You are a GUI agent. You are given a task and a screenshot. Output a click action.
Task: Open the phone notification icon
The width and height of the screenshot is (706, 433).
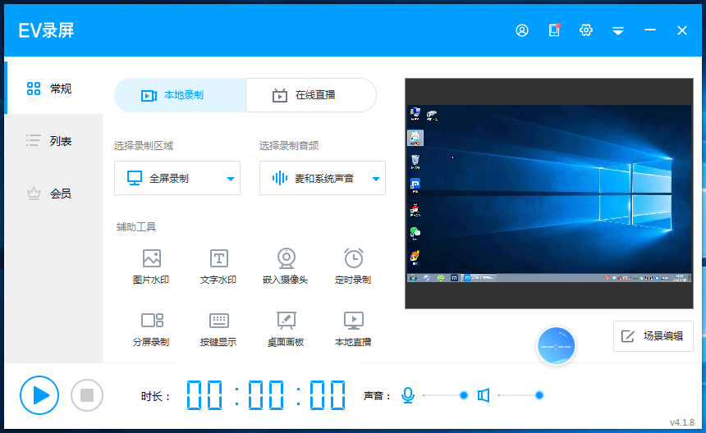coord(554,30)
